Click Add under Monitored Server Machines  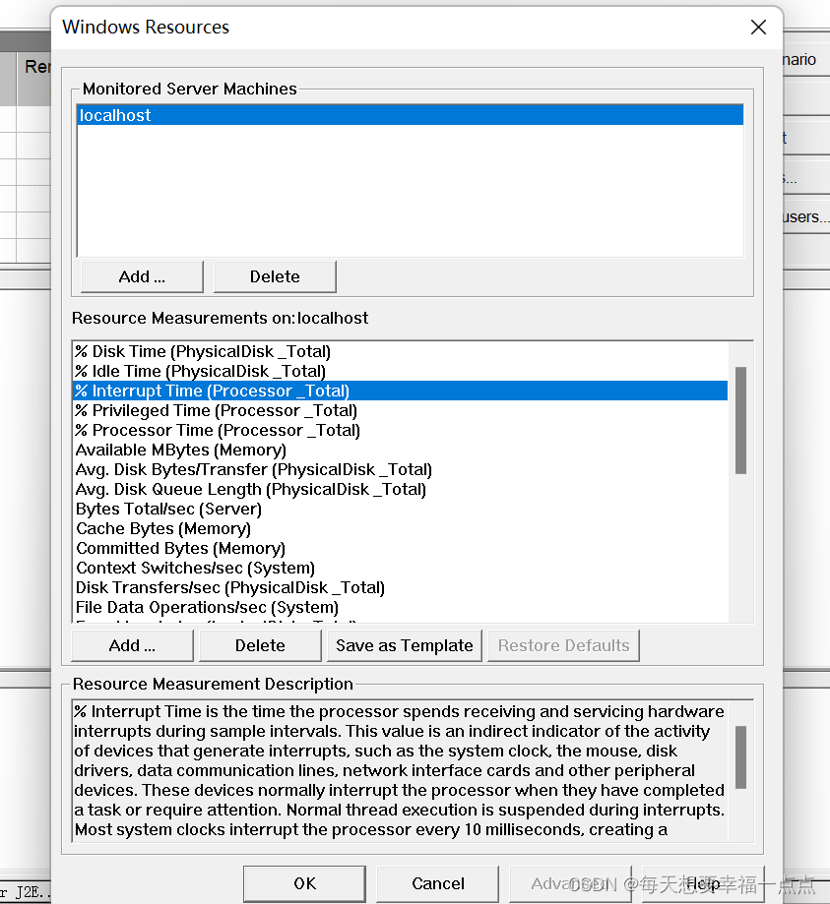(142, 276)
